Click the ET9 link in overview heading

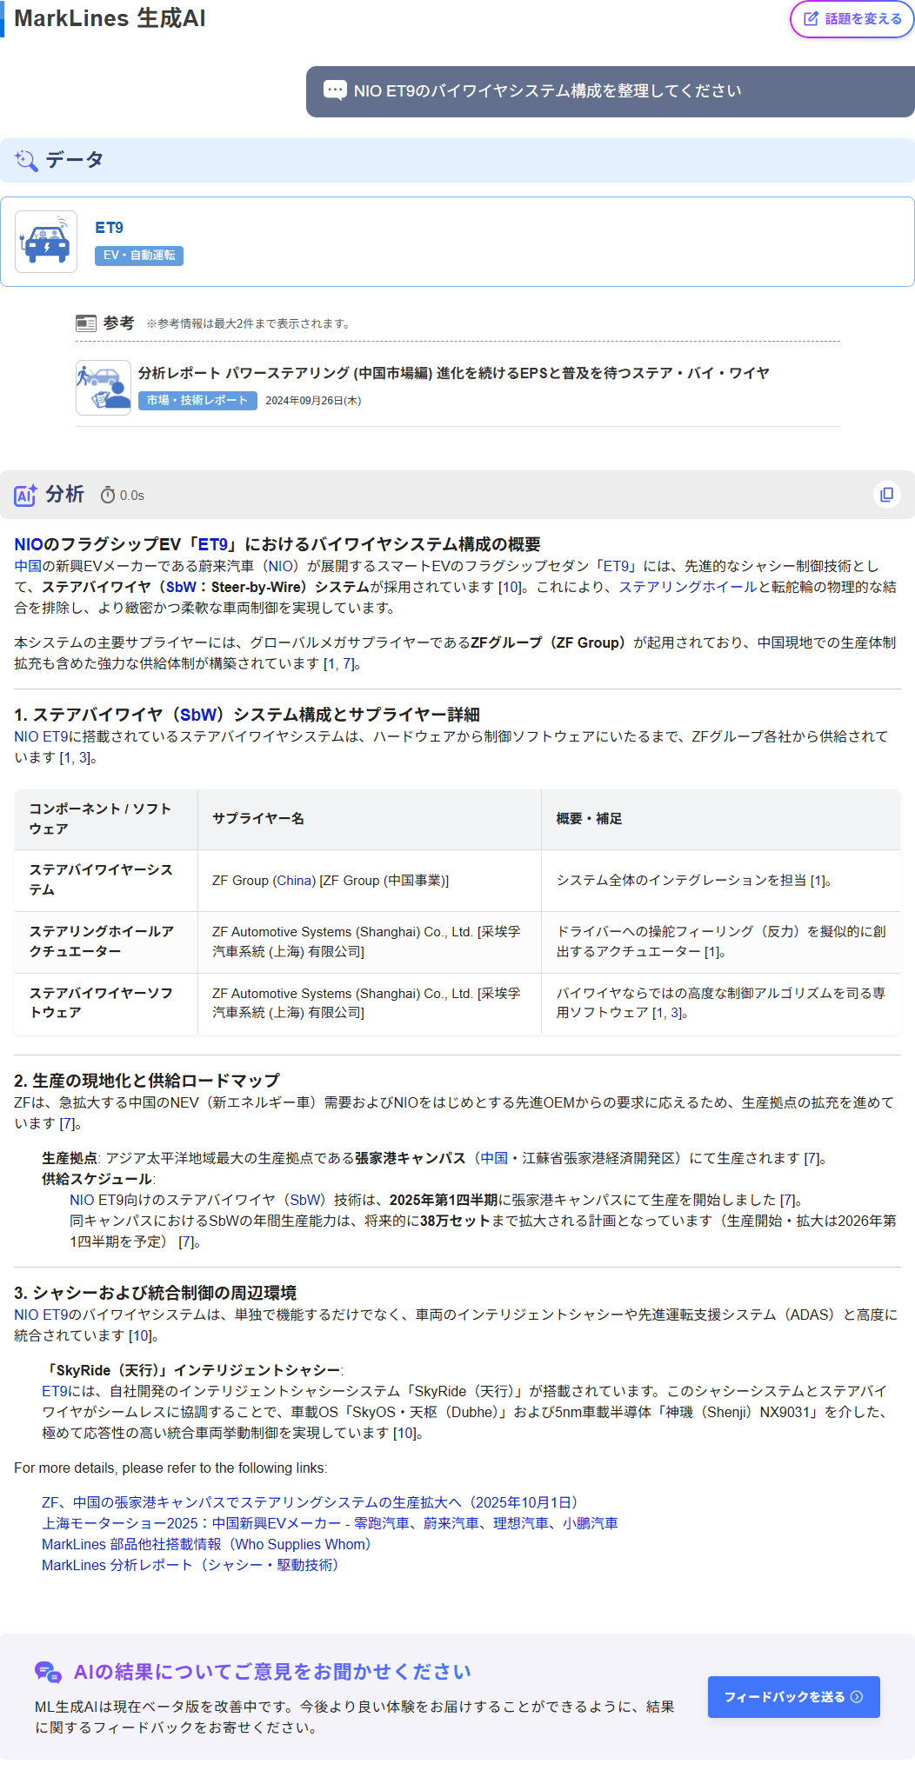pos(212,544)
